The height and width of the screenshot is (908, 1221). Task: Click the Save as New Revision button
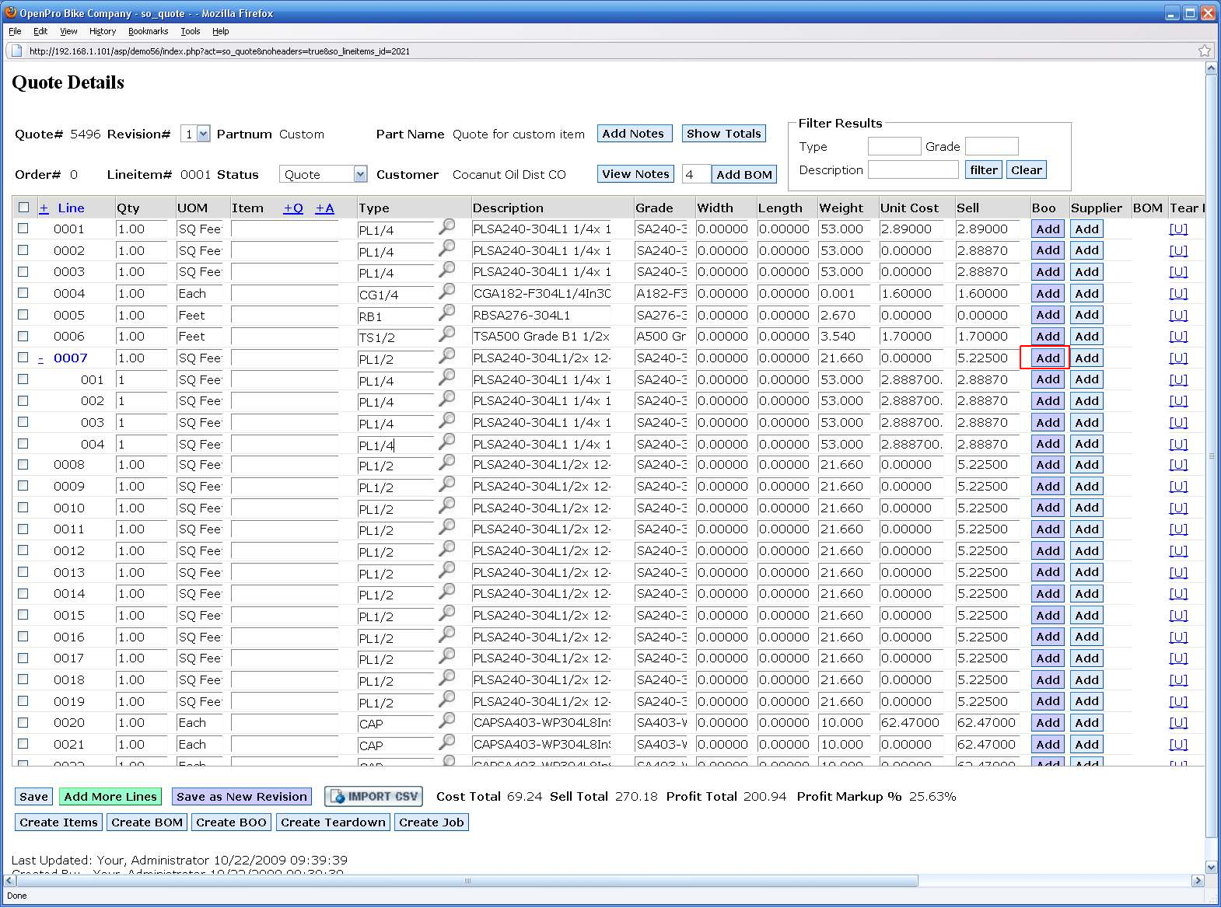(241, 796)
